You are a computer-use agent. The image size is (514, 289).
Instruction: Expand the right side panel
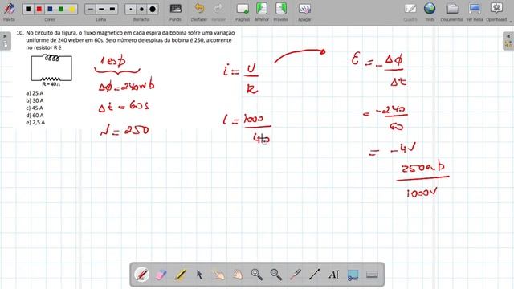click(x=508, y=41)
